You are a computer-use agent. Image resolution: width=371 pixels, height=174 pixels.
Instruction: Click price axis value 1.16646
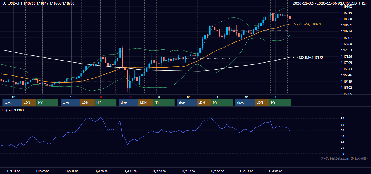[x=346, y=75]
